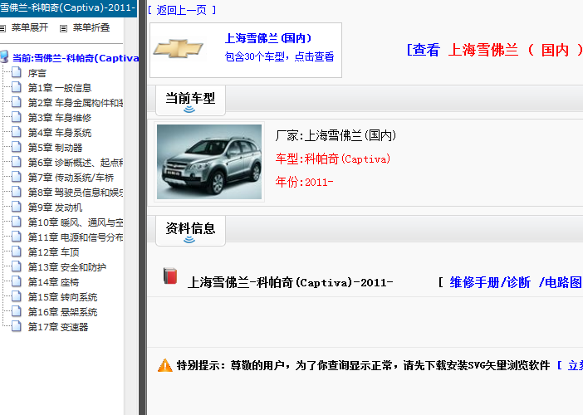This screenshot has height=415, width=583.
Task: Open 第17章 变速器
Action: pyautogui.click(x=58, y=327)
